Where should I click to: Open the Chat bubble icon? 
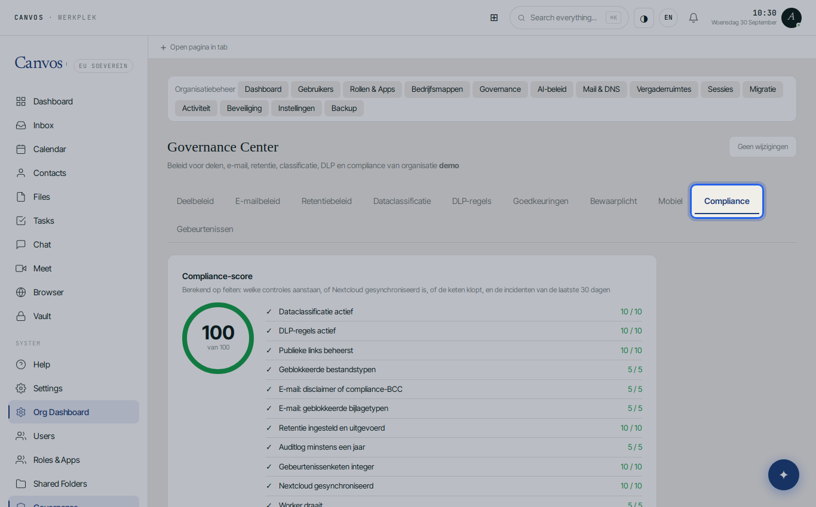(x=21, y=245)
